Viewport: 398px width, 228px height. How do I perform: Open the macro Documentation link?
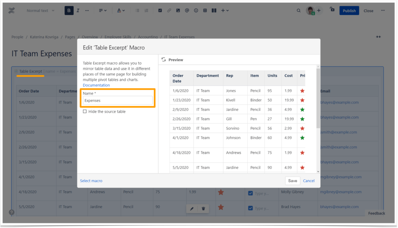click(x=96, y=85)
